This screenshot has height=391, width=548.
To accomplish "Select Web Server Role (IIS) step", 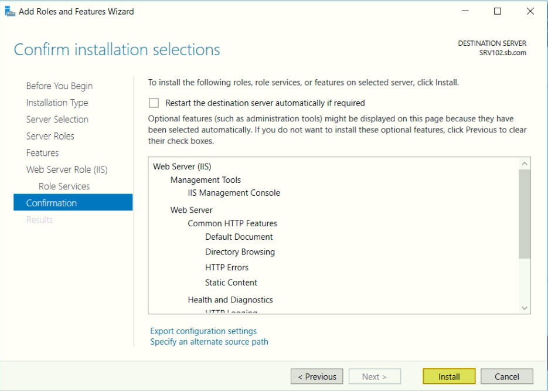I will coord(67,170).
